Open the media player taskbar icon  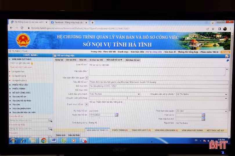click(74, 141)
